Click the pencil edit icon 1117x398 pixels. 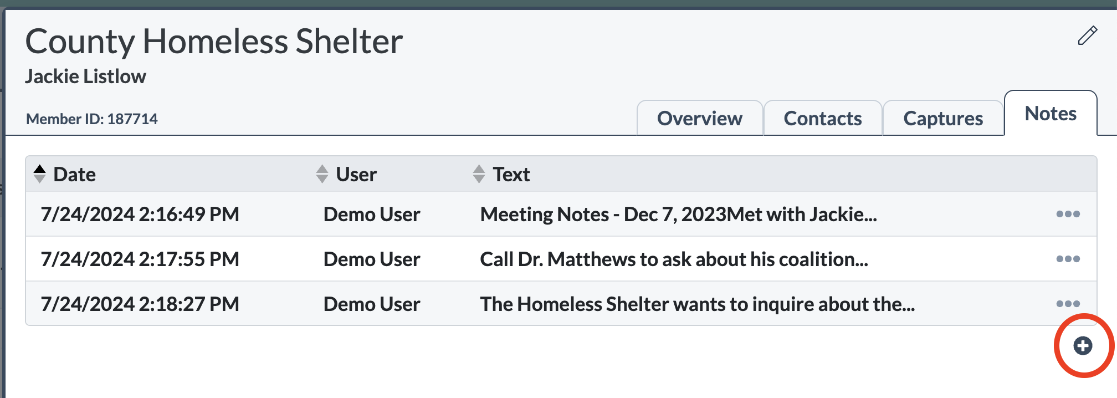tap(1087, 35)
